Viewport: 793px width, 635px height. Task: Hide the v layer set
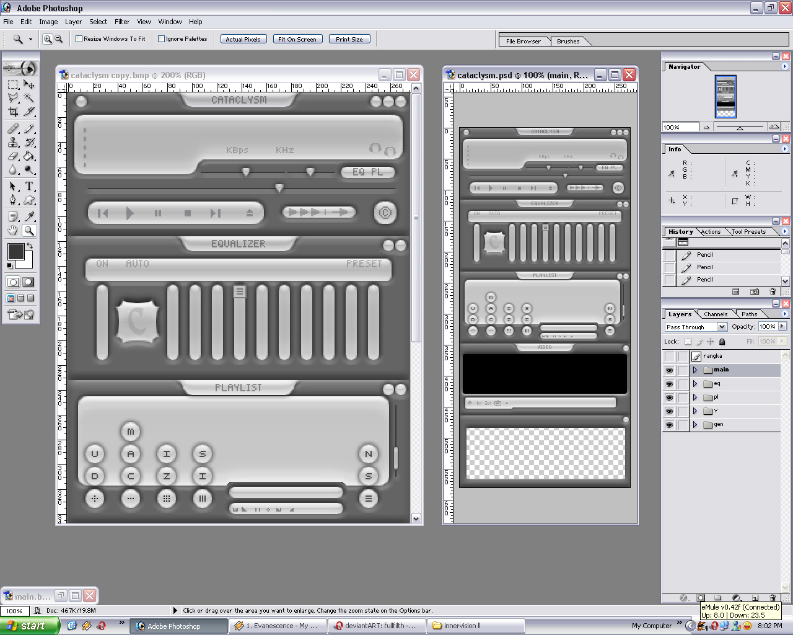(x=669, y=411)
